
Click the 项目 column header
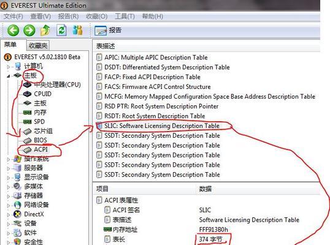point(102,189)
